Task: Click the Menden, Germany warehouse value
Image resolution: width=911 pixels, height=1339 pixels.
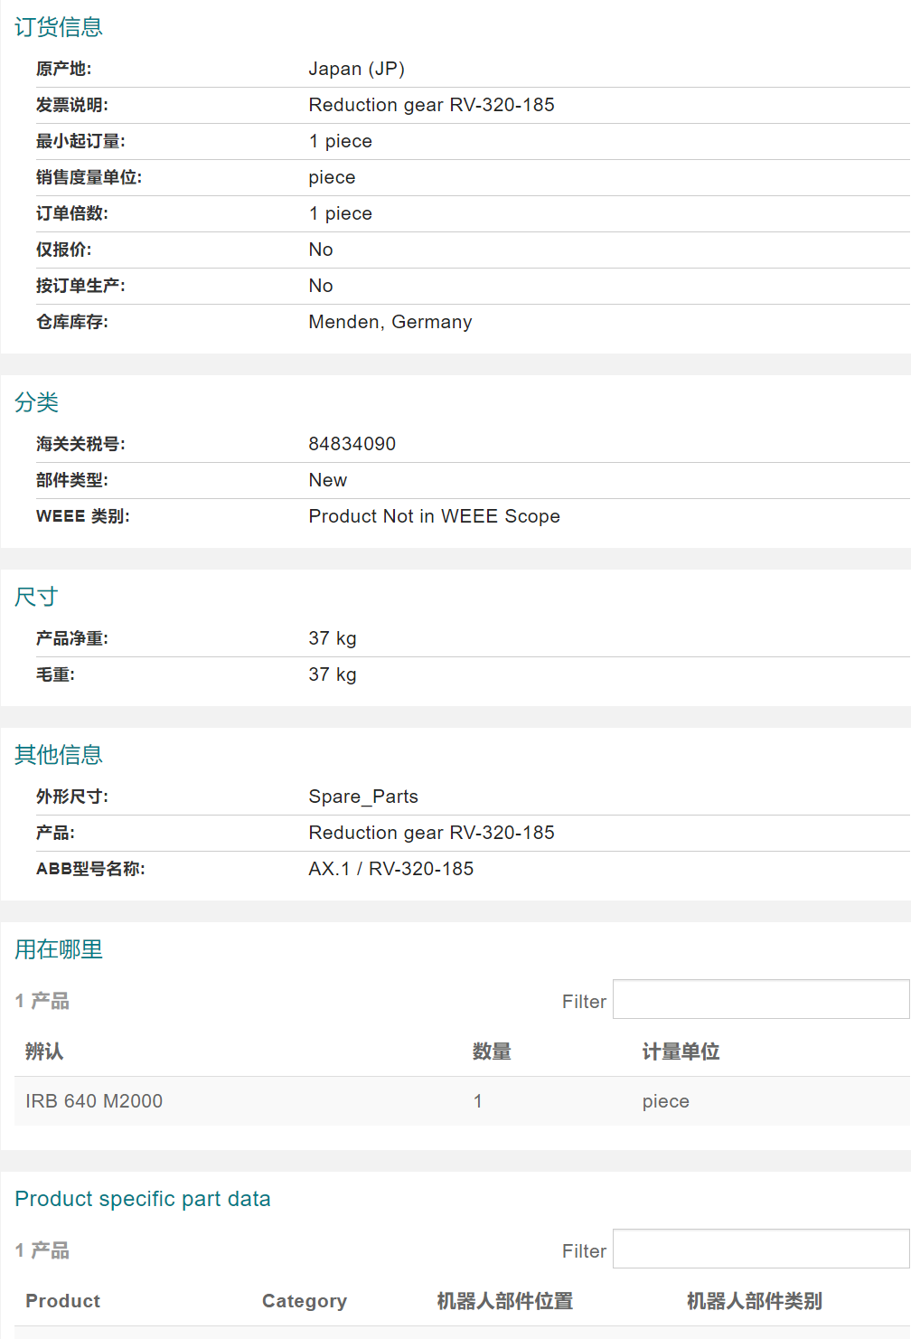Action: 390,322
